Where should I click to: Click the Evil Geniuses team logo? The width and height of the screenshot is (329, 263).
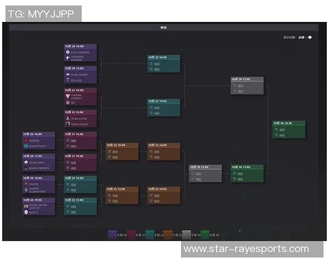point(68,52)
